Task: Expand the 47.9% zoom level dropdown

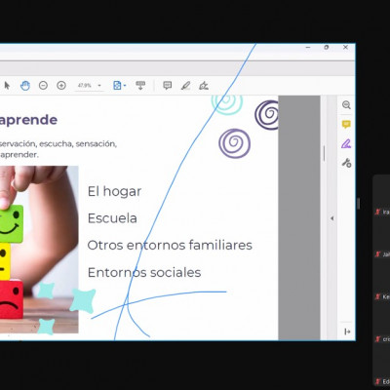Action: click(x=99, y=86)
